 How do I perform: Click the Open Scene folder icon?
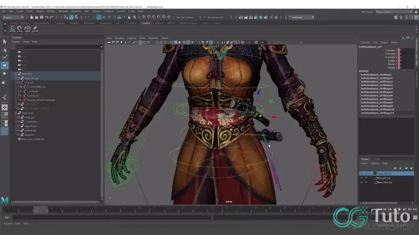point(37,17)
